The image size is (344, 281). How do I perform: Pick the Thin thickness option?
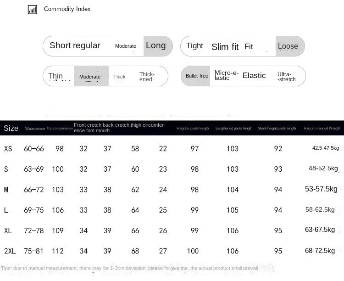55,76
